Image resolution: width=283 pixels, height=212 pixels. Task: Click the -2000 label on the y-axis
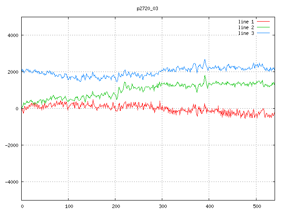coord(11,145)
